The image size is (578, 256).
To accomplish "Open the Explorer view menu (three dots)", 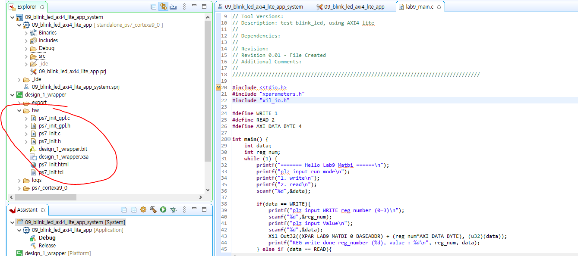I will coord(184,7).
